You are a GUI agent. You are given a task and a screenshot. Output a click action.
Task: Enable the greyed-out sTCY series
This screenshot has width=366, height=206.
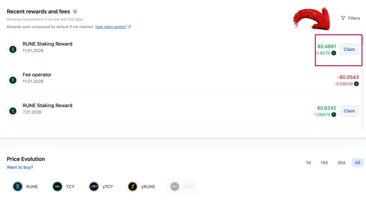tap(182, 187)
